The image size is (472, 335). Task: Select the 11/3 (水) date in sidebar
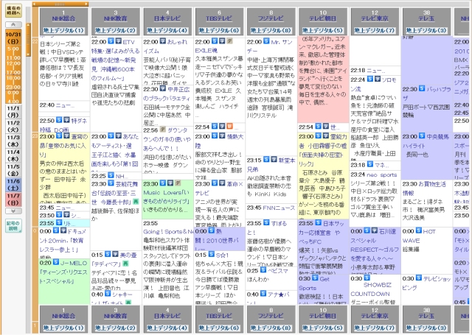pyautogui.click(x=13, y=141)
